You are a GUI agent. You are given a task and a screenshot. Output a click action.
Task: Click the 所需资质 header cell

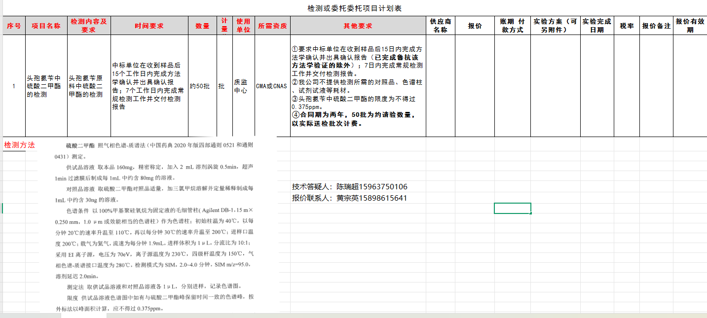pyautogui.click(x=272, y=26)
